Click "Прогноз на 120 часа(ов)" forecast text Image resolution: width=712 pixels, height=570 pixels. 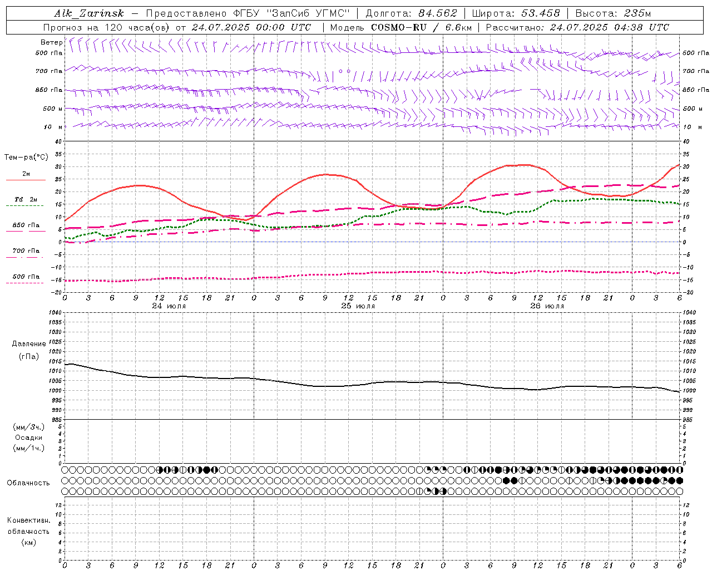click(x=107, y=27)
